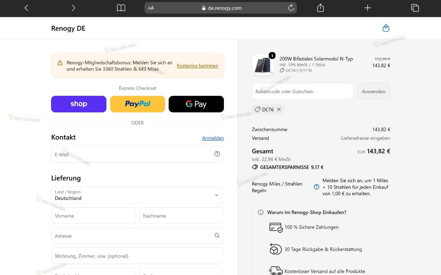
Task: Click the Anmelden link
Action: tap(213, 138)
